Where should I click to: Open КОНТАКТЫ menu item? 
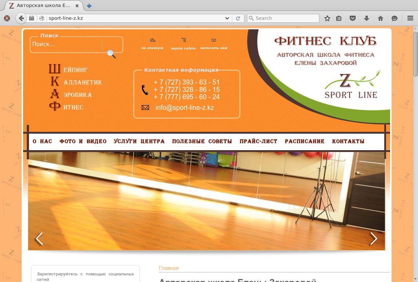click(348, 141)
